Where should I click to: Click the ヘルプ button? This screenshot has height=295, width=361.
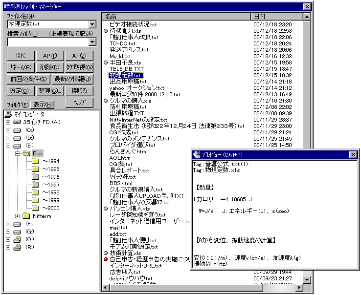point(79,103)
